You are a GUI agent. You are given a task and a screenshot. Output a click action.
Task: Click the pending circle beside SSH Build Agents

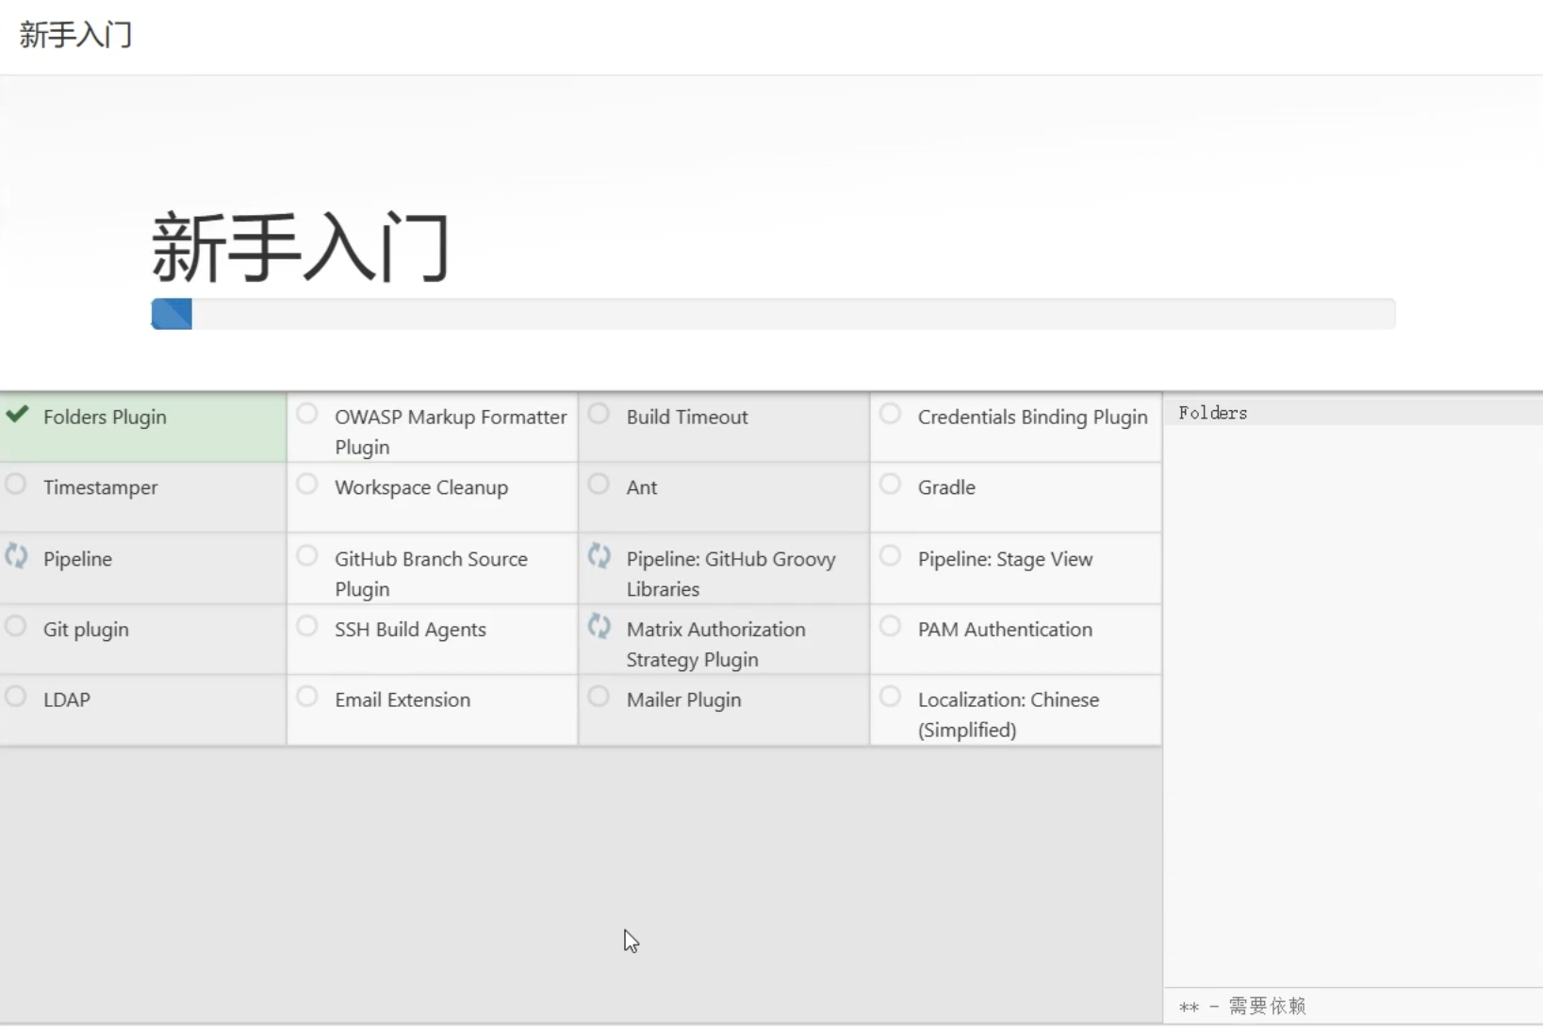[x=307, y=626]
